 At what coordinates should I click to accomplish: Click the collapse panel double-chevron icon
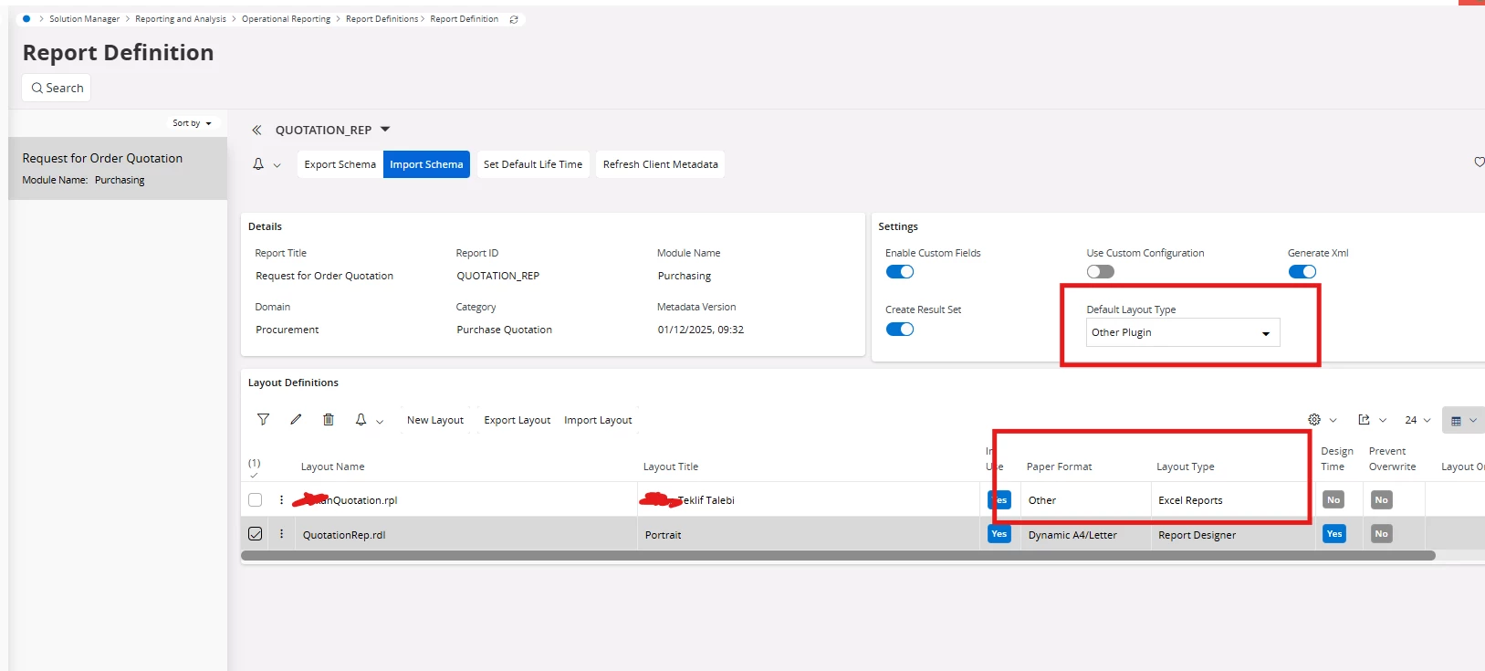click(x=256, y=130)
